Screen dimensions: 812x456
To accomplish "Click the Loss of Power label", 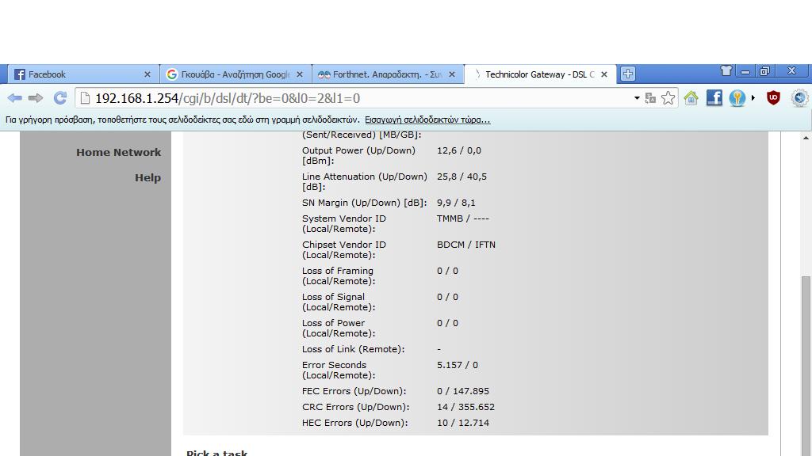I will point(338,328).
